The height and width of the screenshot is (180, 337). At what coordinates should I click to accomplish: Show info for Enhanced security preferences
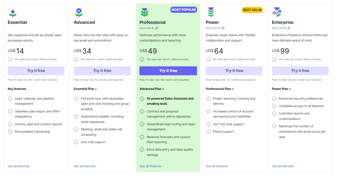[274, 99]
